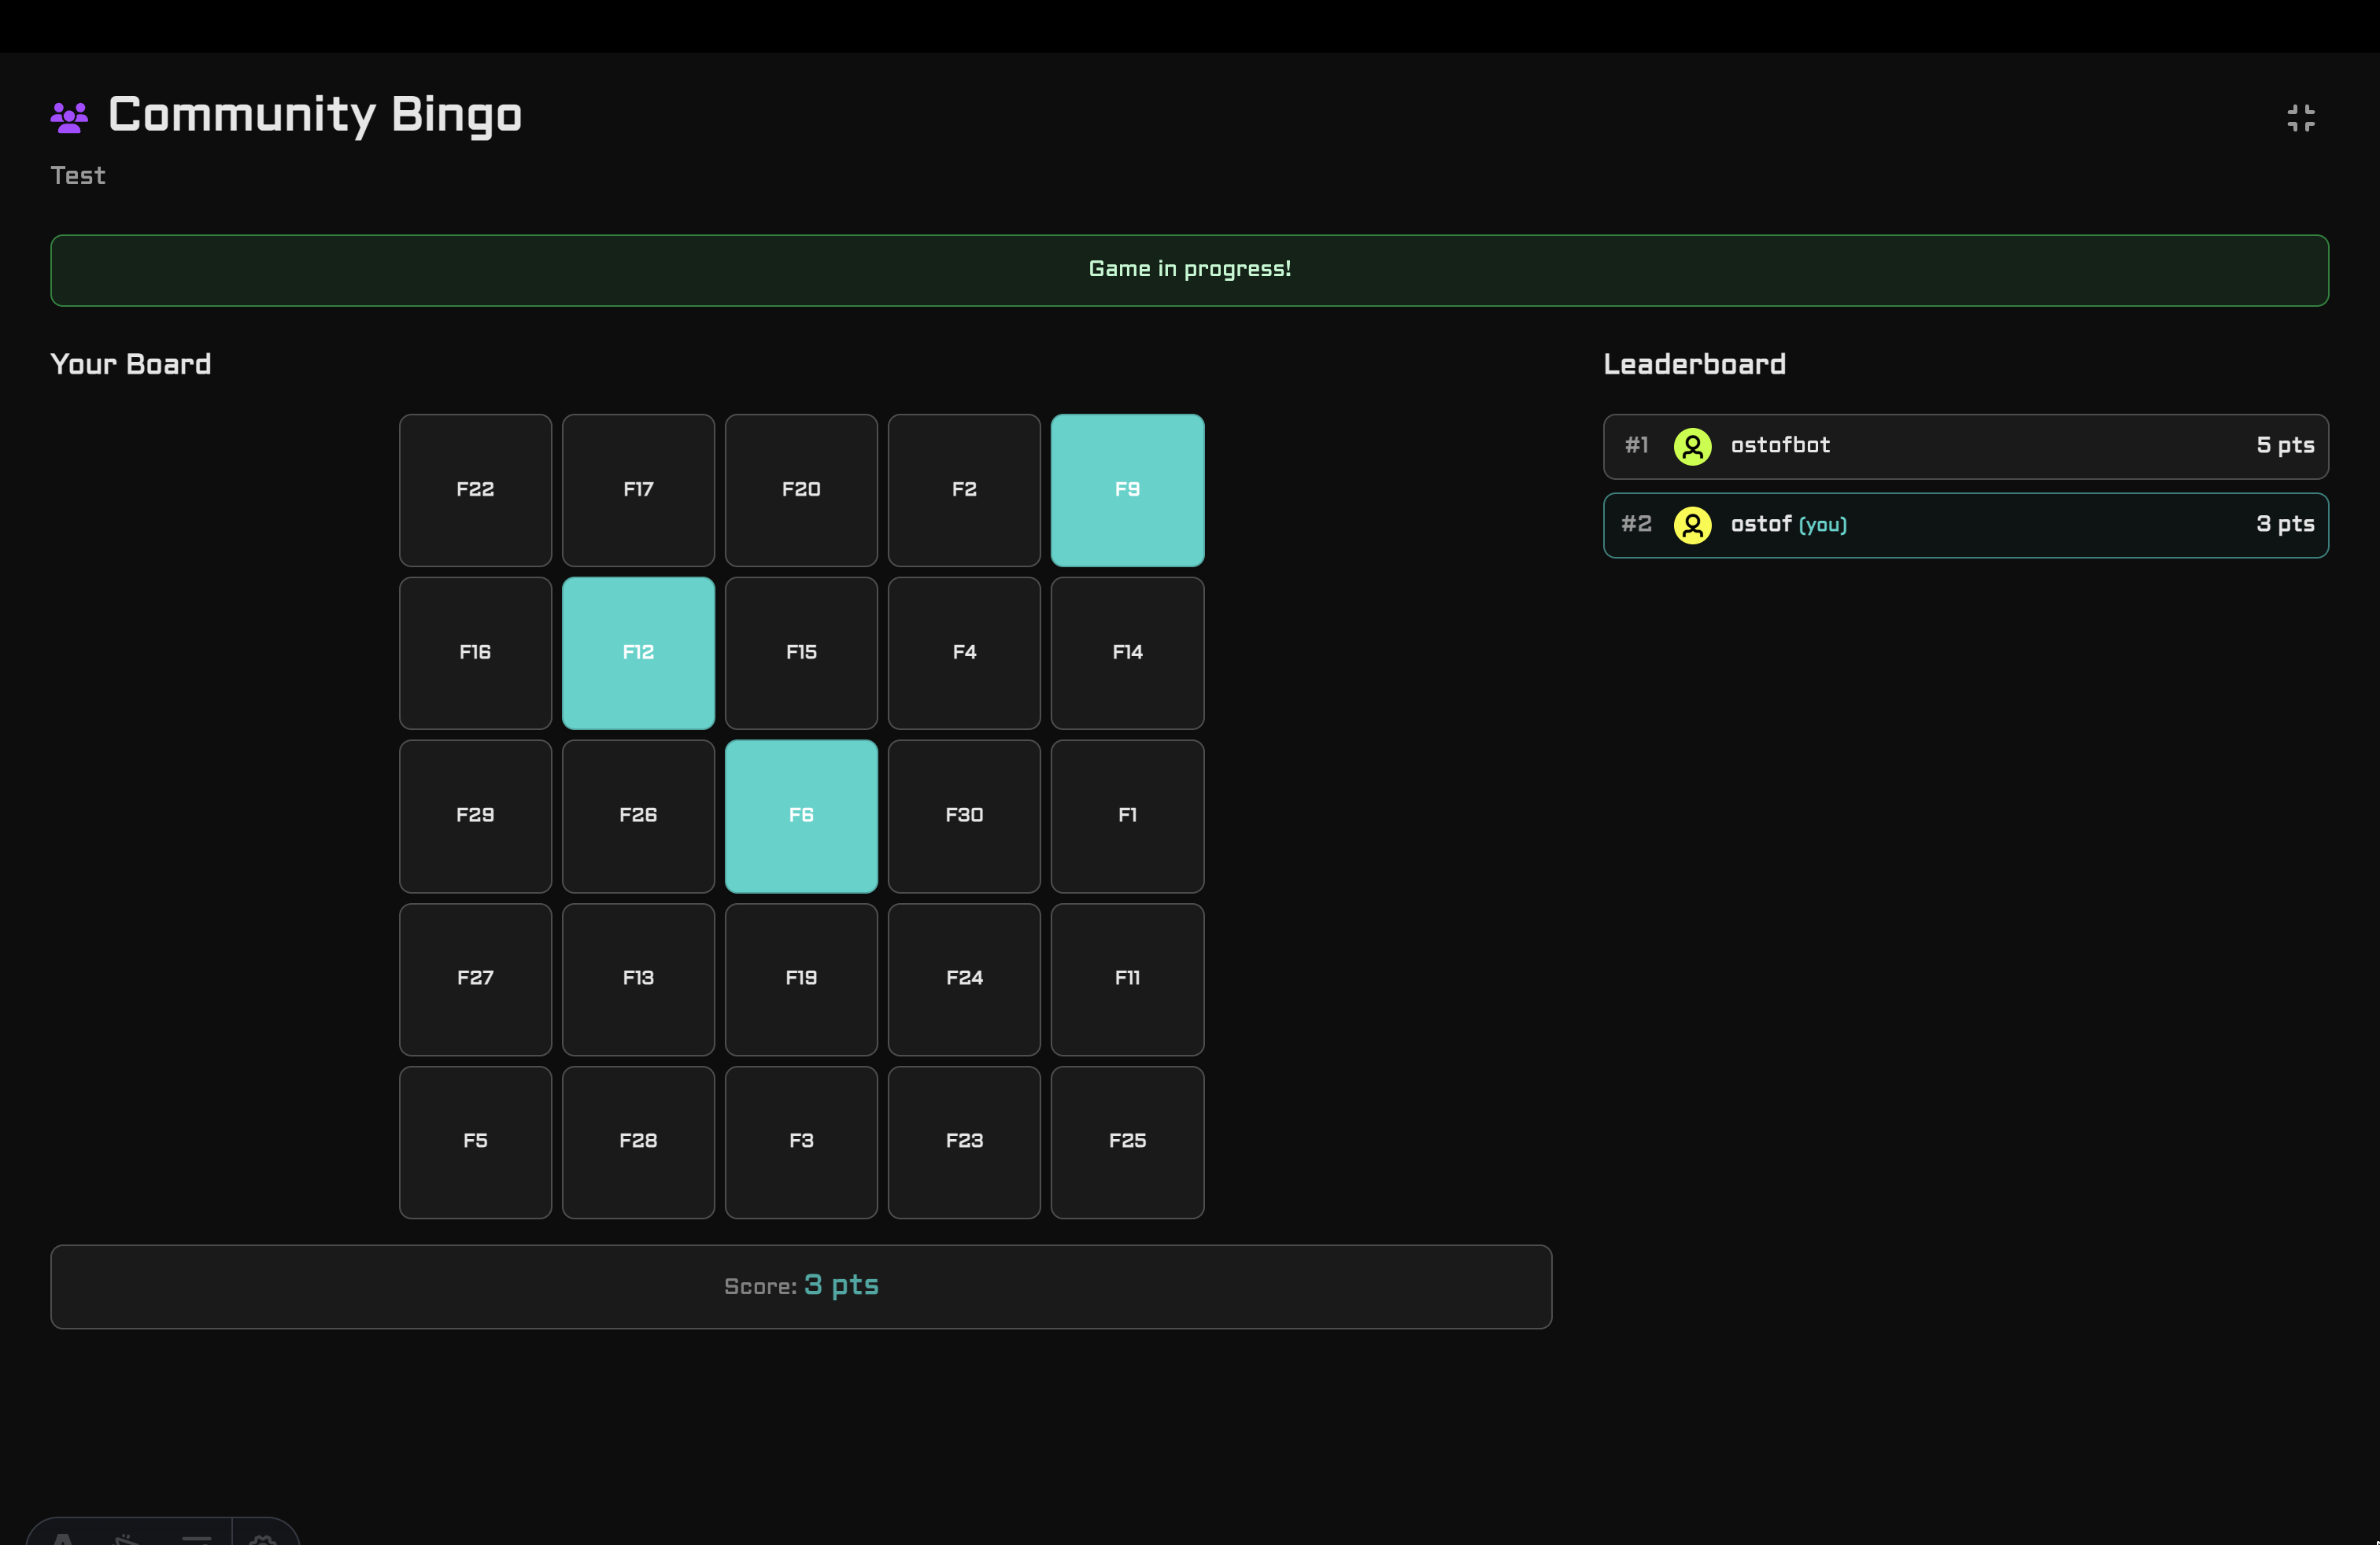Image resolution: width=2380 pixels, height=1545 pixels.
Task: Select ostofbot's #1 leaderboard entry
Action: (x=1966, y=447)
